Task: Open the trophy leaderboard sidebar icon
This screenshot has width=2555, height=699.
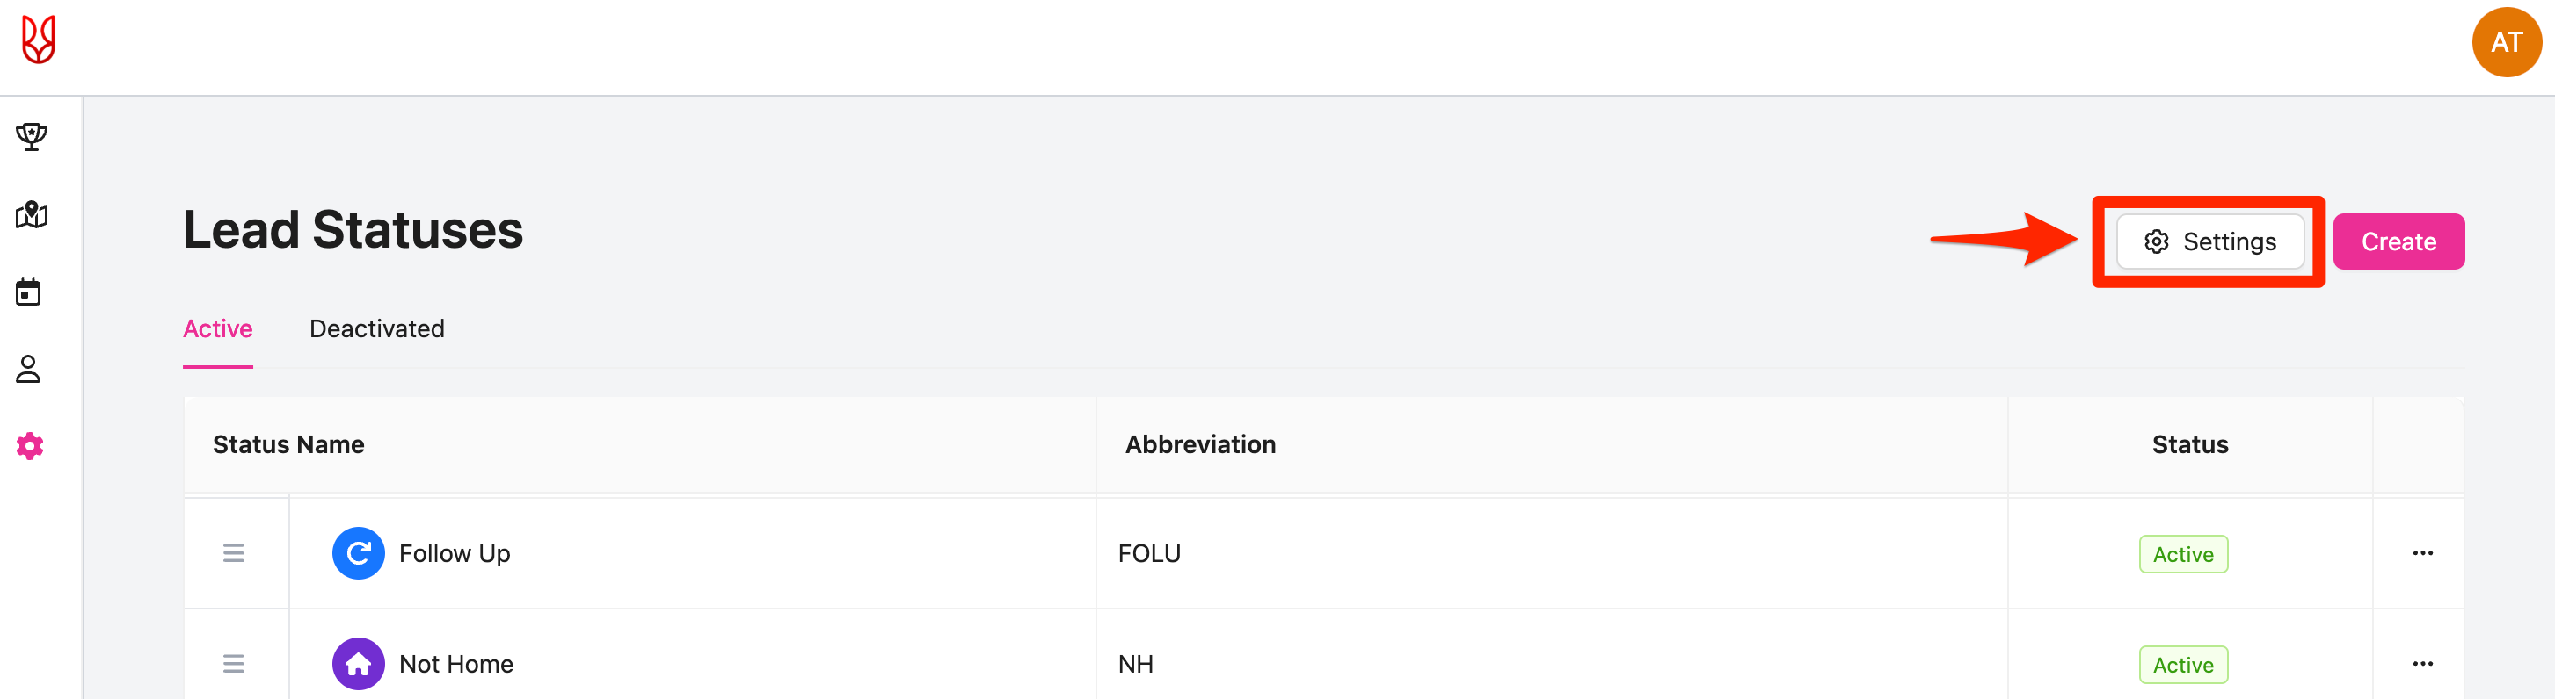Action: (x=32, y=137)
